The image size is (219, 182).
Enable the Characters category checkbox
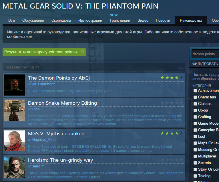click(195, 97)
